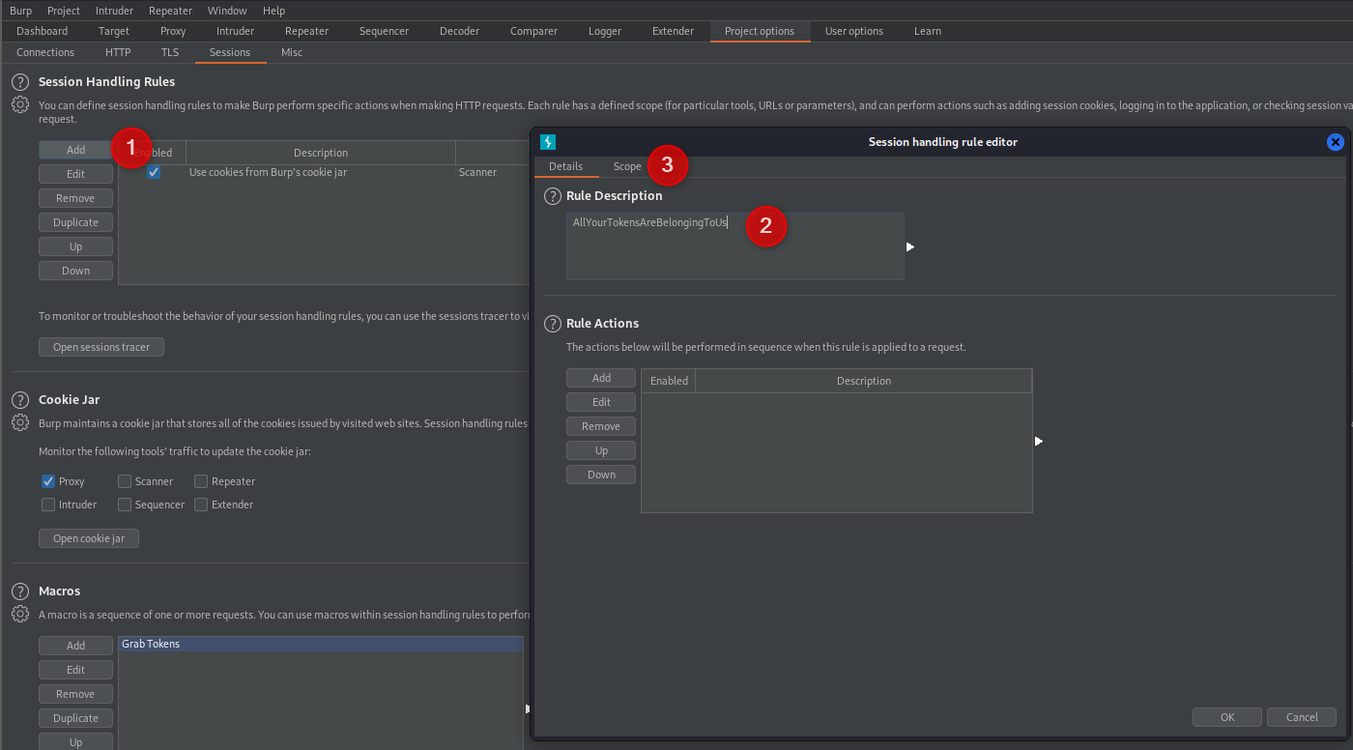The image size is (1353, 750).
Task: Click Open sessions tracer button
Action: 101,347
